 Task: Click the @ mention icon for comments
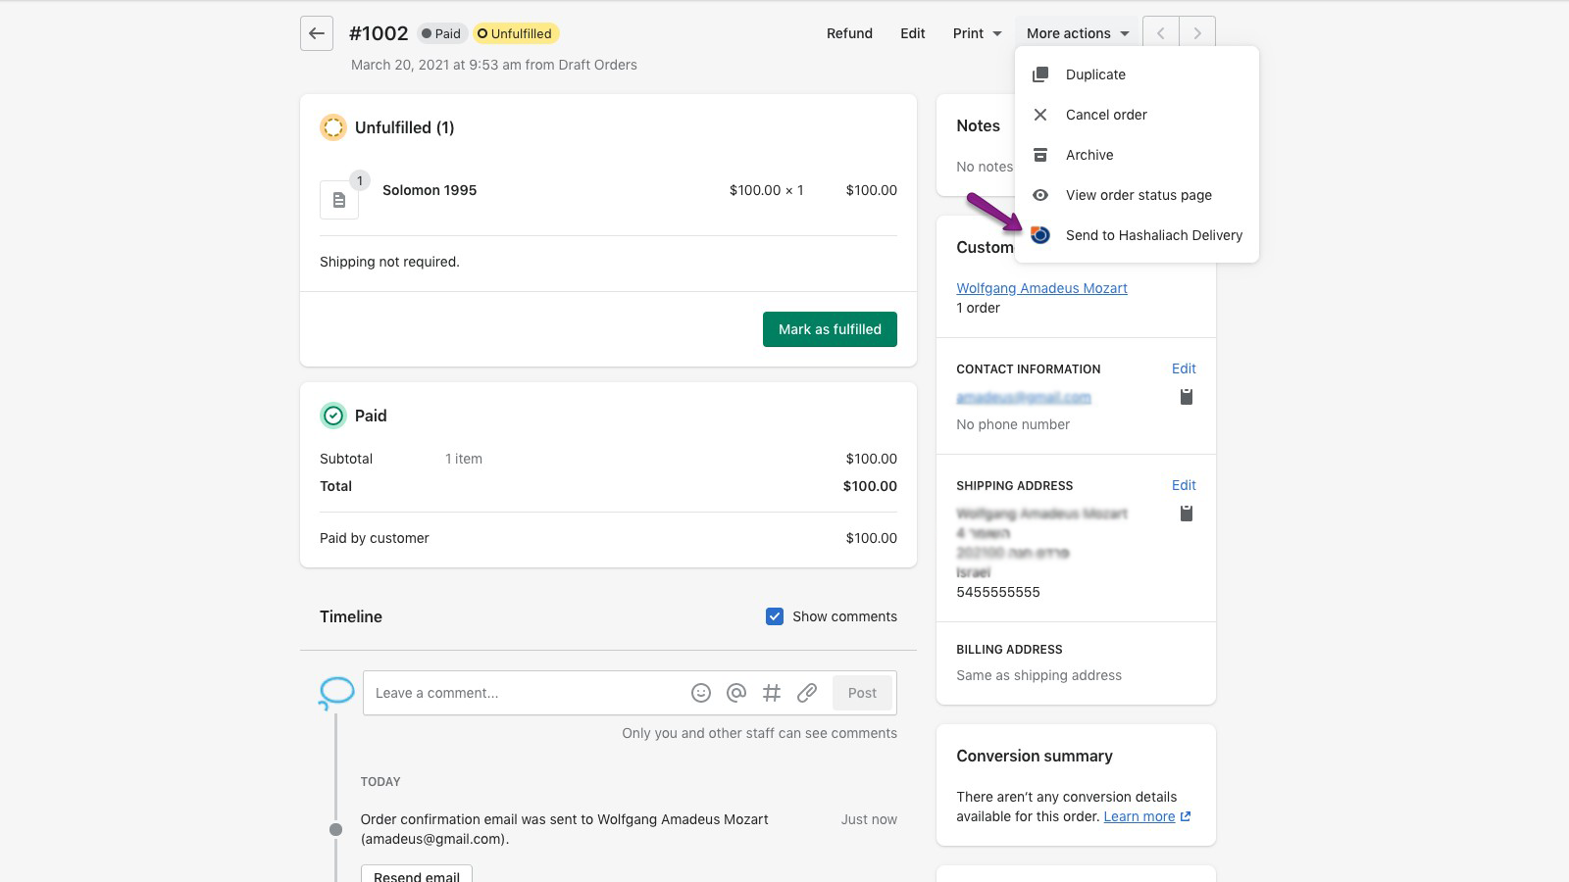(x=736, y=693)
